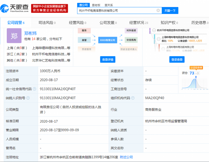Collapse the 上海哔哩哔哩动画有限公司 node
Screen dimensions: 209x162
(x=163, y=49)
